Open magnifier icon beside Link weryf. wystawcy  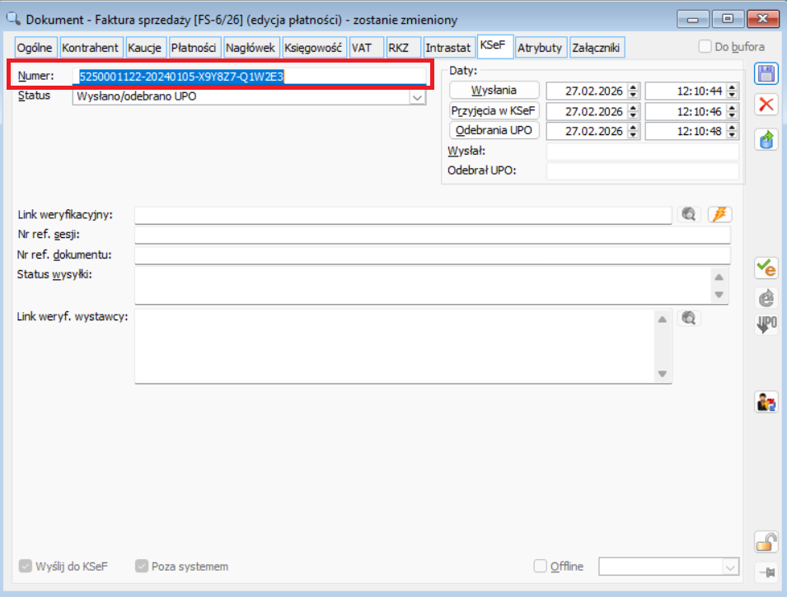(689, 318)
